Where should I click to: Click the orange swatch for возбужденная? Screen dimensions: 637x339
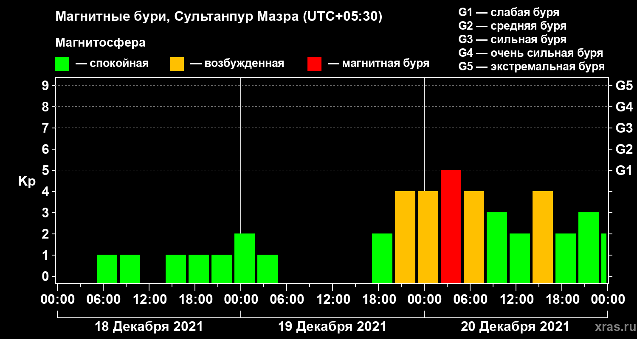pyautogui.click(x=177, y=64)
